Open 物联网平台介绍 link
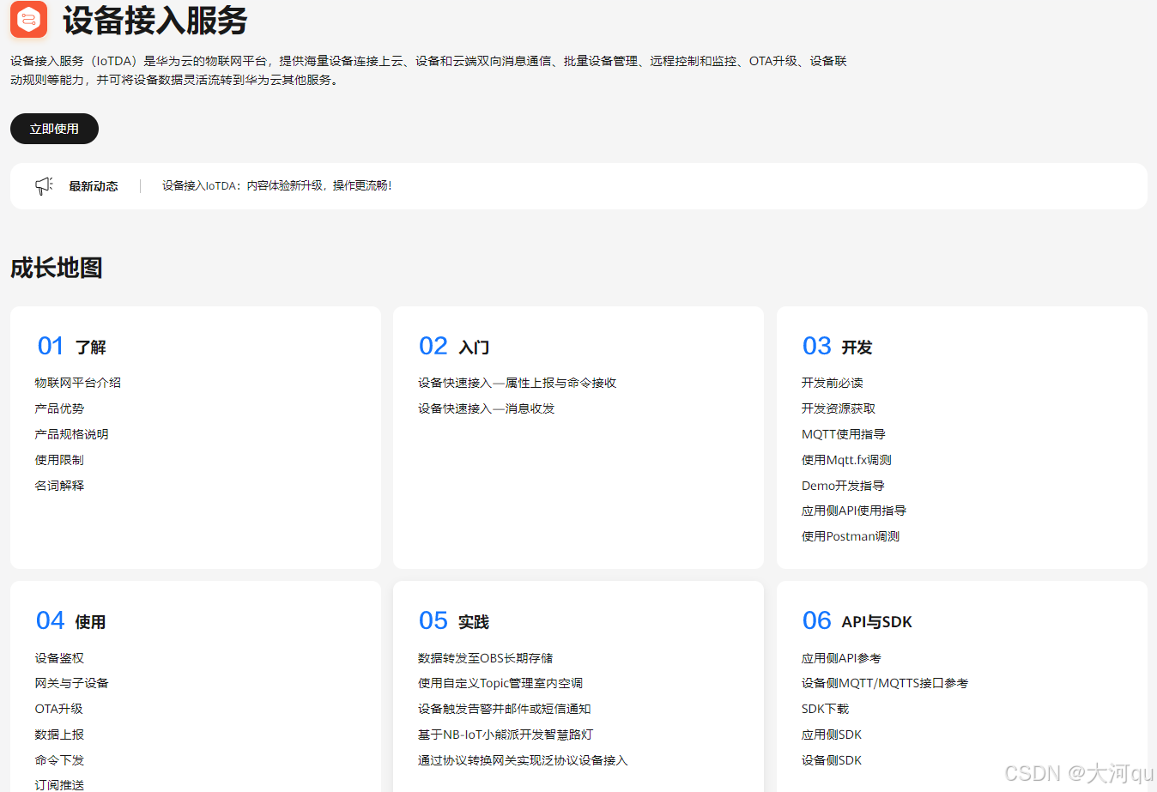 78,383
